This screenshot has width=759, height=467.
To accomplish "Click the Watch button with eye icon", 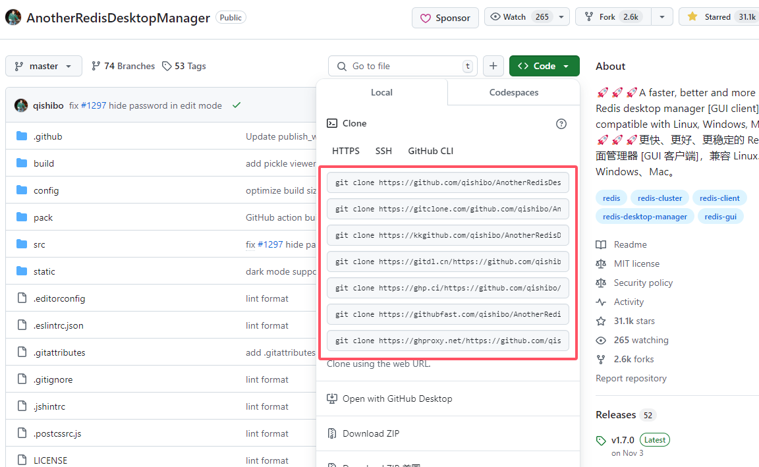I will point(519,17).
